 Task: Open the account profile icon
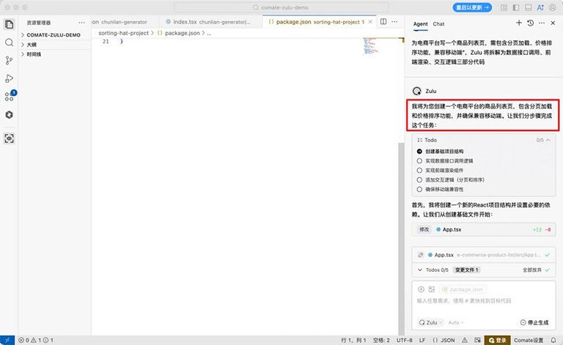(x=552, y=7)
